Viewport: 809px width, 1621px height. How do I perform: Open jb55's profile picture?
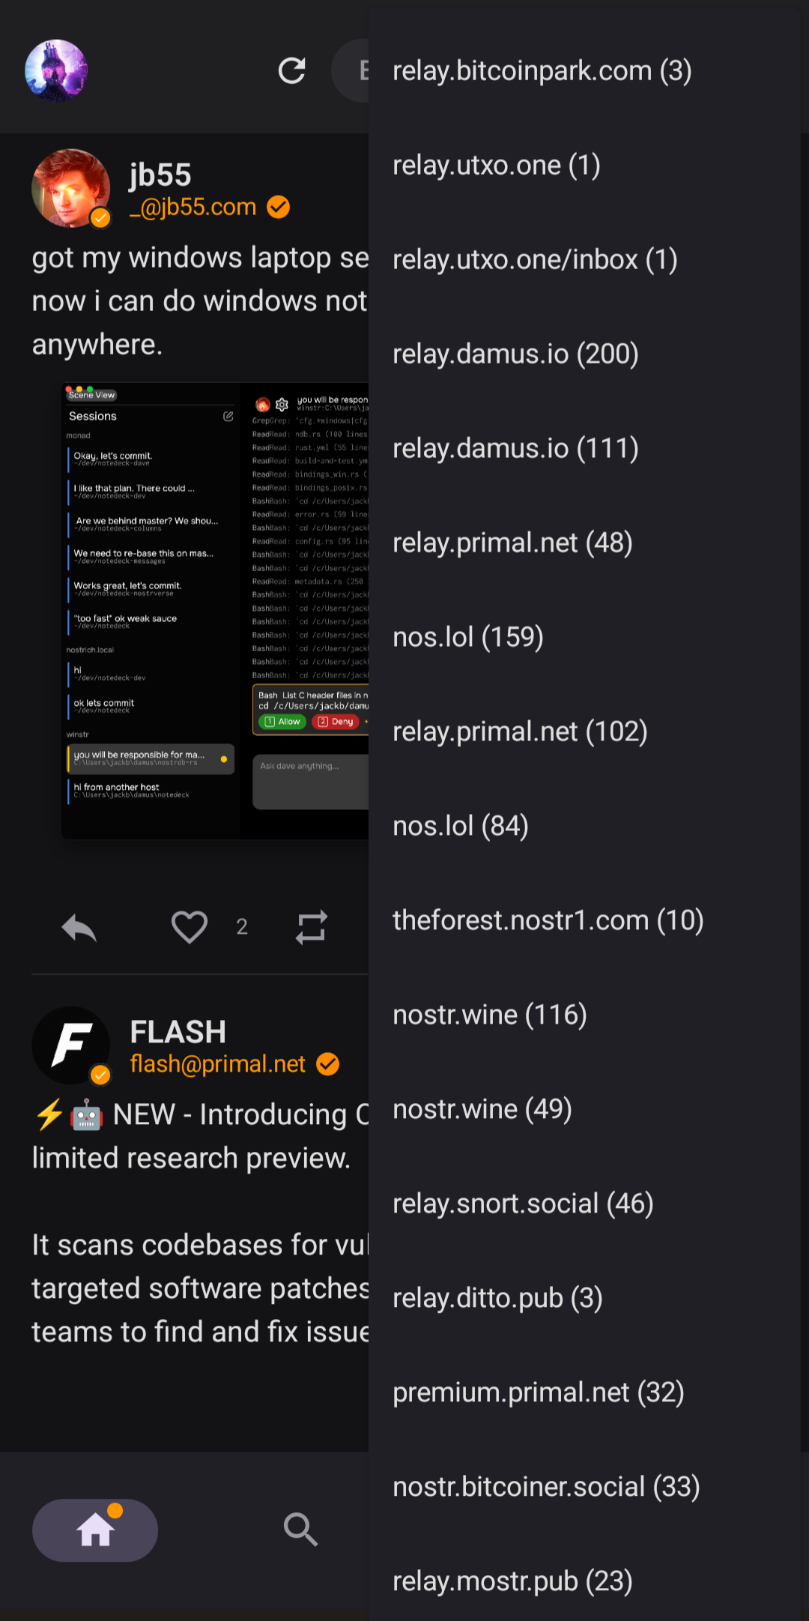[x=71, y=188]
